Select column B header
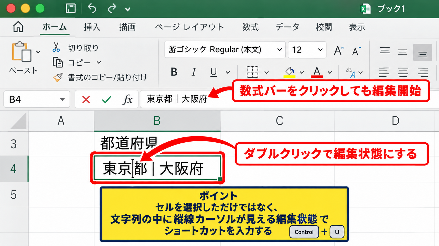This screenshot has height=246, width=439. click(157, 121)
